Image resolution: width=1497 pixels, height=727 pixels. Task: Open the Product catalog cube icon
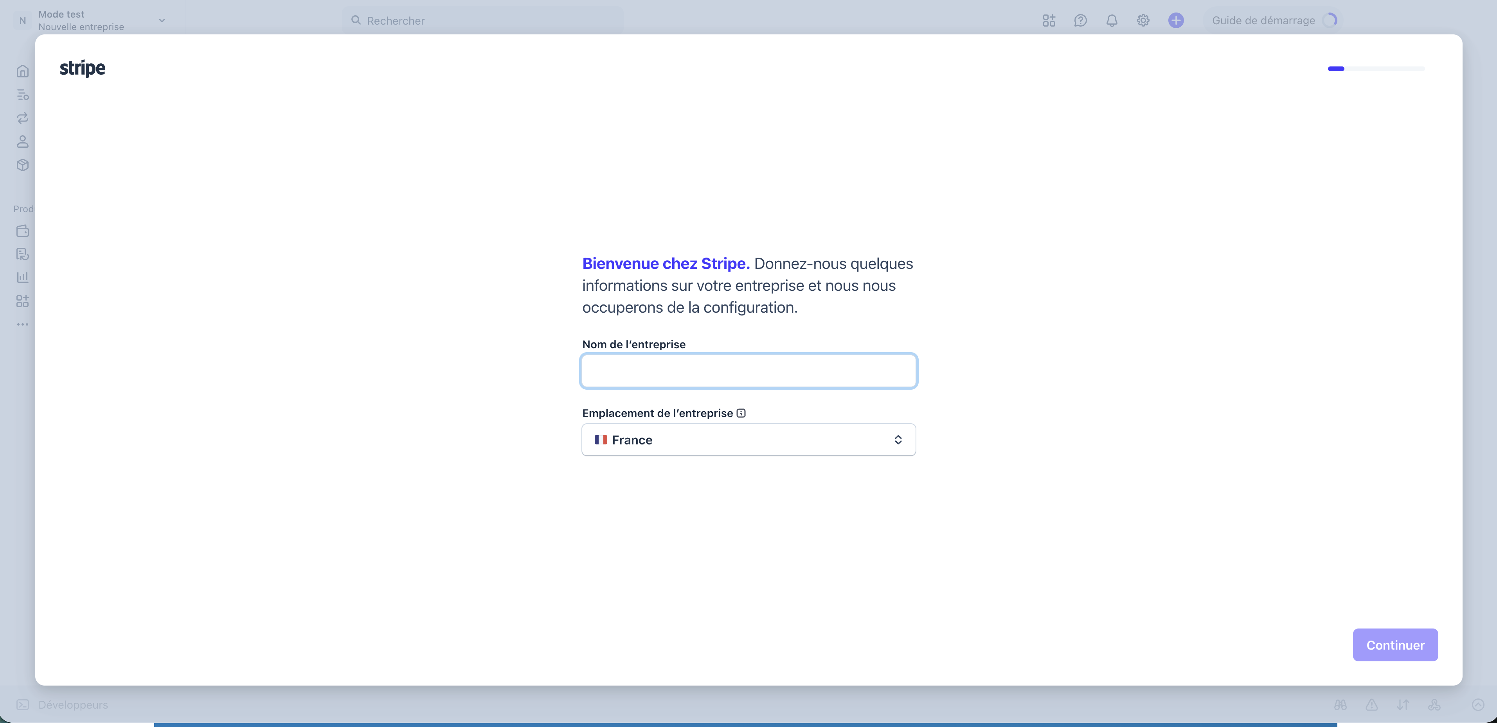pos(23,165)
